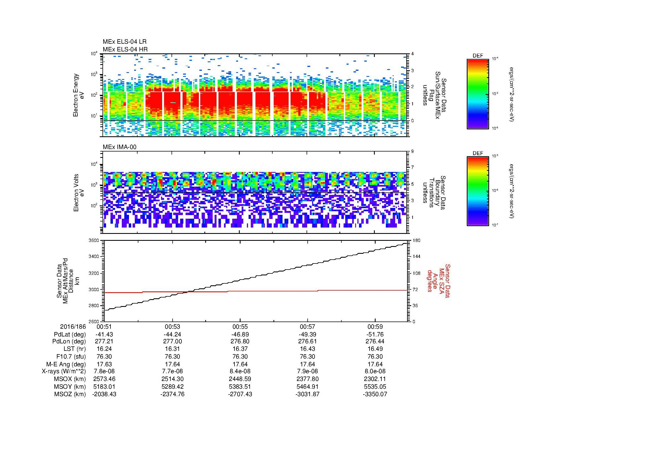
Task: Click LST value 16.49
Action: coord(375,349)
